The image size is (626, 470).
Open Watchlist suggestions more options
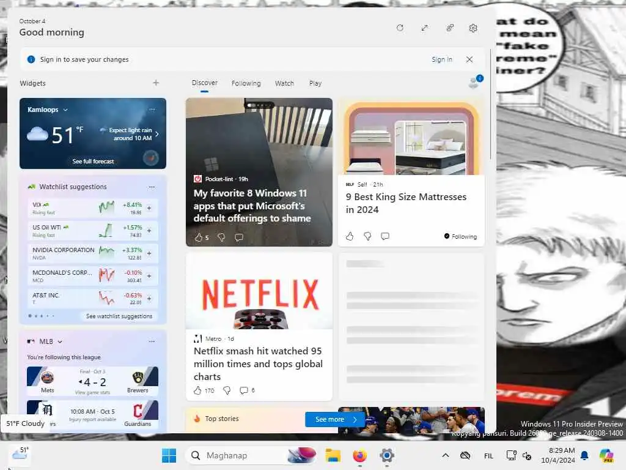click(x=152, y=187)
